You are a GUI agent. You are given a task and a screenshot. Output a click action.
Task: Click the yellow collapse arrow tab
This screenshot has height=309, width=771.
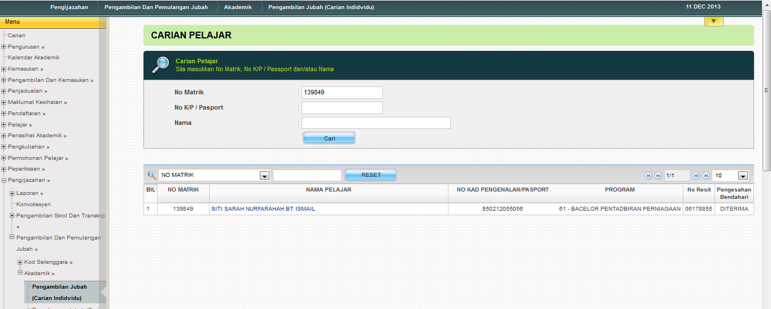[x=713, y=21]
